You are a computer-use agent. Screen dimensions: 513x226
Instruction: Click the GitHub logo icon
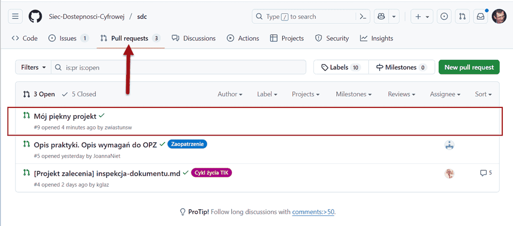click(35, 16)
